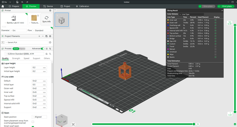Search process settings with magnifier
The image size is (237, 127).
click(x=50, y=54)
